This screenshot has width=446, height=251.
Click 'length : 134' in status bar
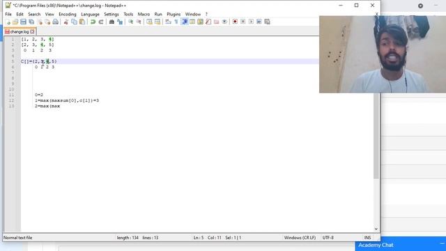128,238
